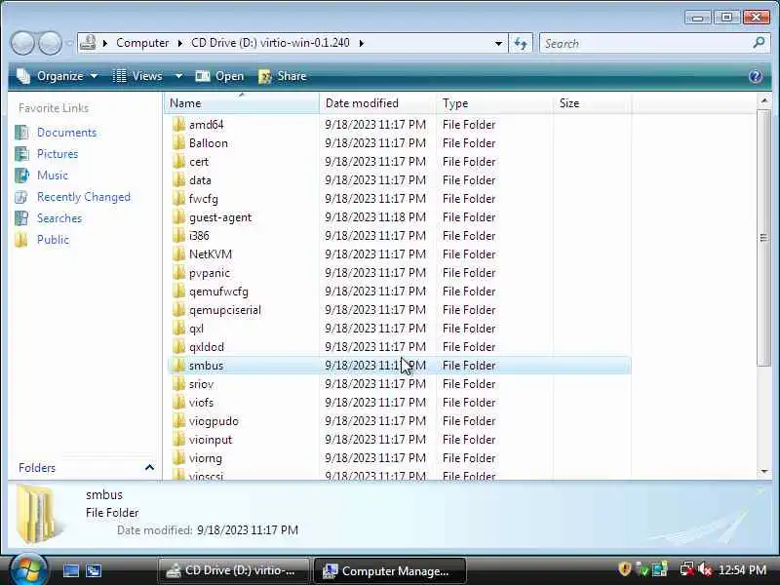Expand the address bar history dropdown
Viewport: 780px width, 585px height.
click(x=498, y=43)
